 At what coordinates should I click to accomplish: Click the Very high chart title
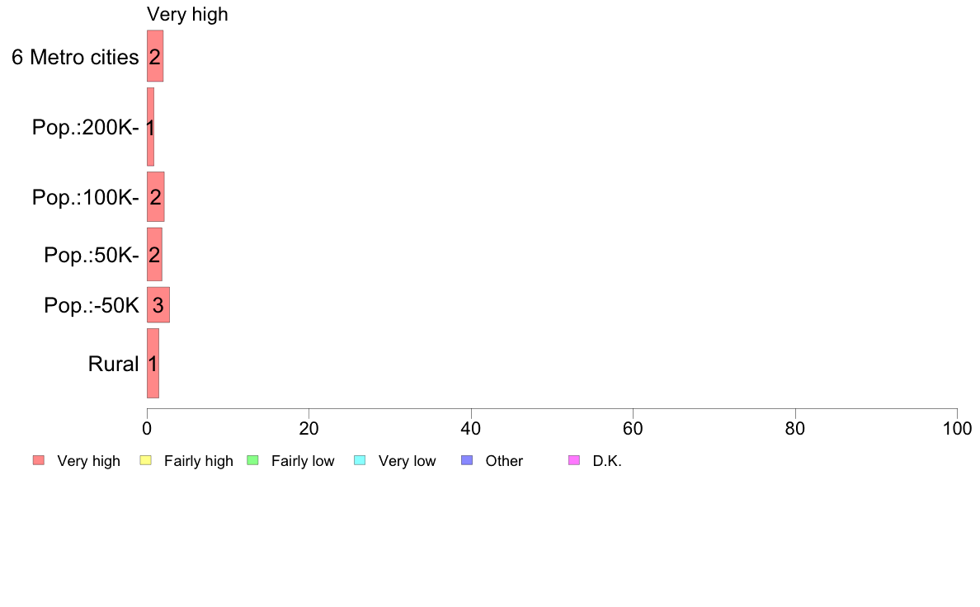[x=187, y=14]
